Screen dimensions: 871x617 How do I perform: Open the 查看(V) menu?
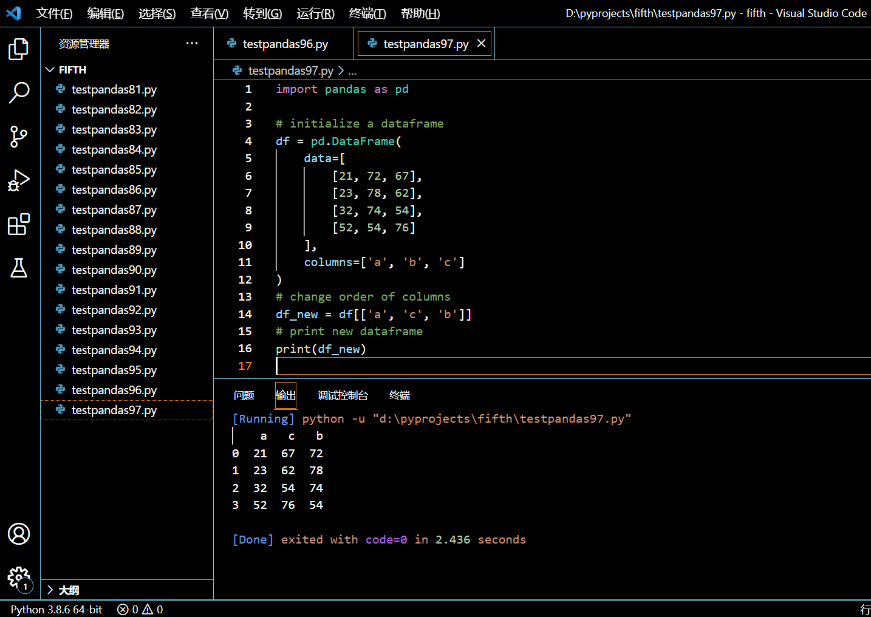(210, 13)
